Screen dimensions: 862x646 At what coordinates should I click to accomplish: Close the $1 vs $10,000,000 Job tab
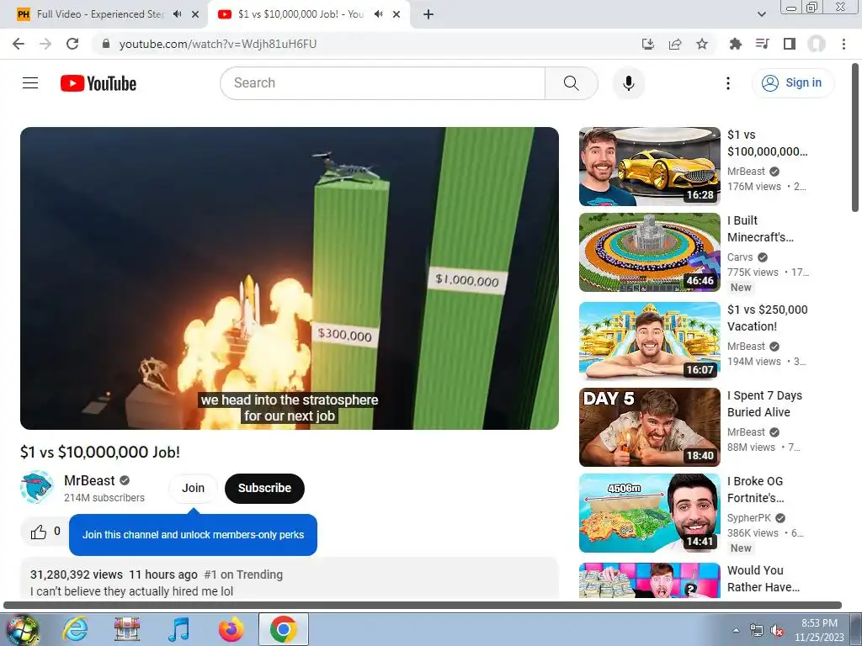396,14
